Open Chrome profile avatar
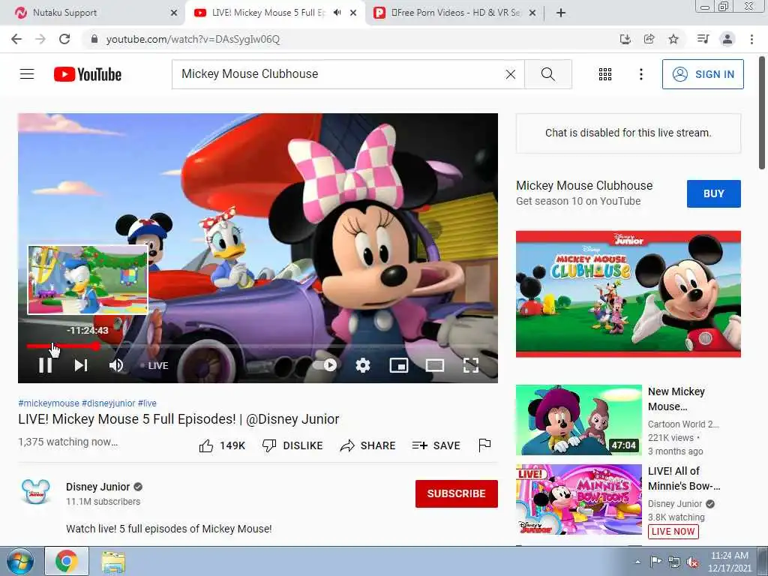Image resolution: width=768 pixels, height=576 pixels. click(x=727, y=39)
